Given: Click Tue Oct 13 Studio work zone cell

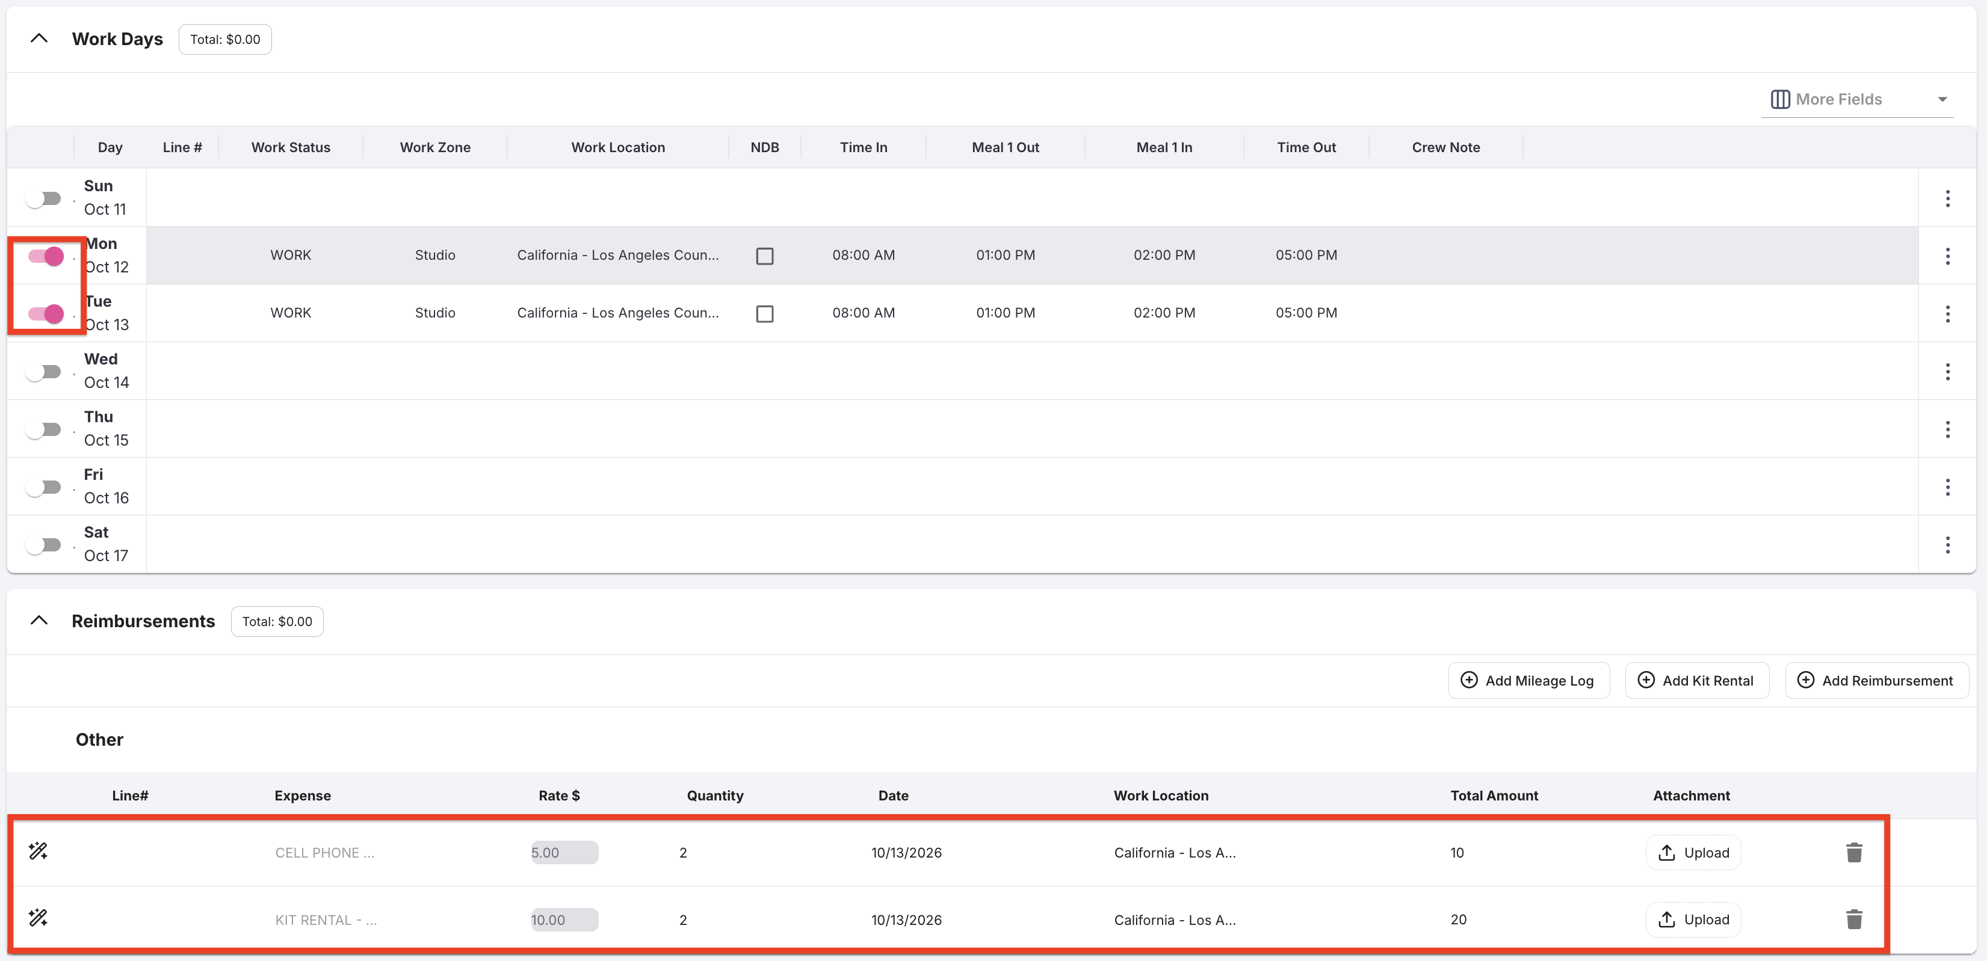Looking at the screenshot, I should [x=435, y=313].
